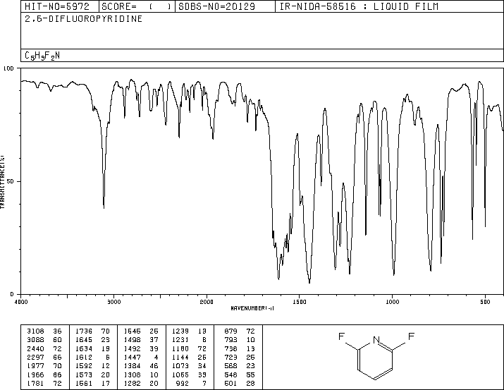The width and height of the screenshot is (504, 390).
Task: Click the 50 tick on transmittance axis
Action: pos(11,181)
